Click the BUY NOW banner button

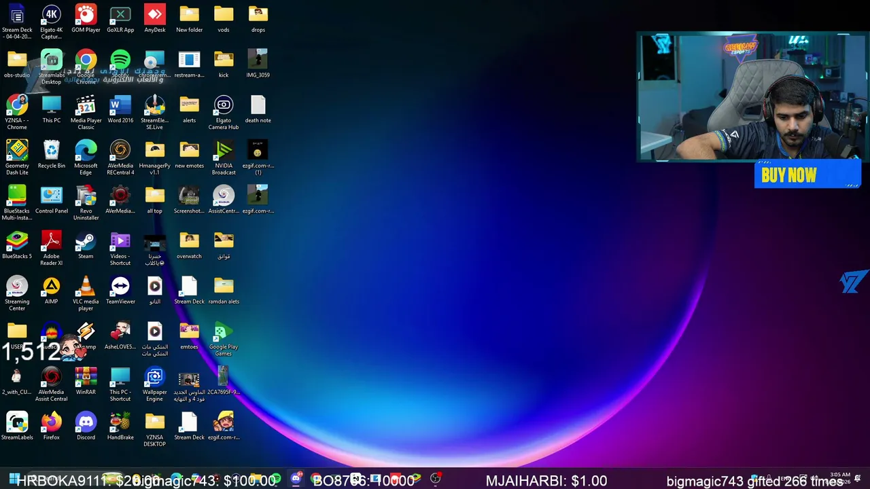807,175
